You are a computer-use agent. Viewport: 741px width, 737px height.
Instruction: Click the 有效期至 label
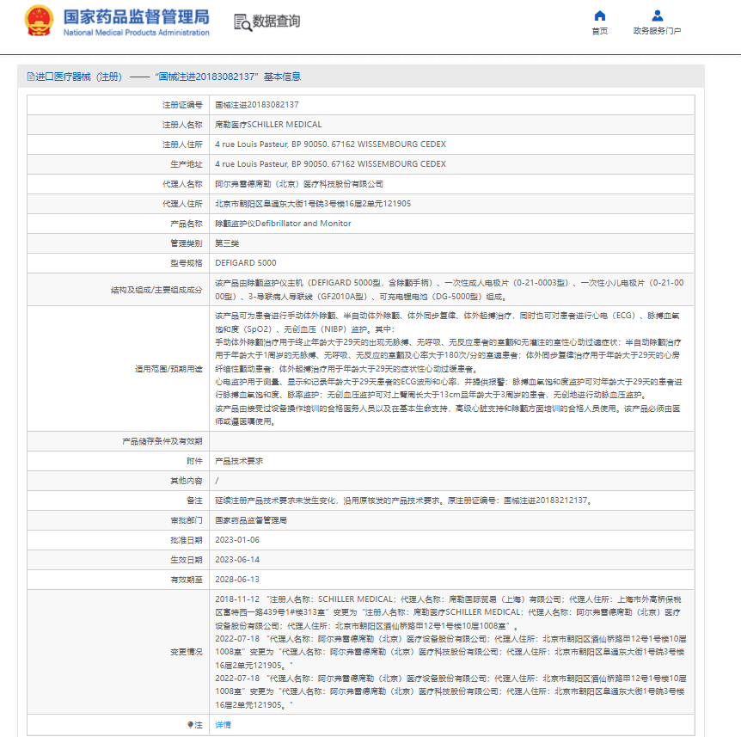pos(187,580)
